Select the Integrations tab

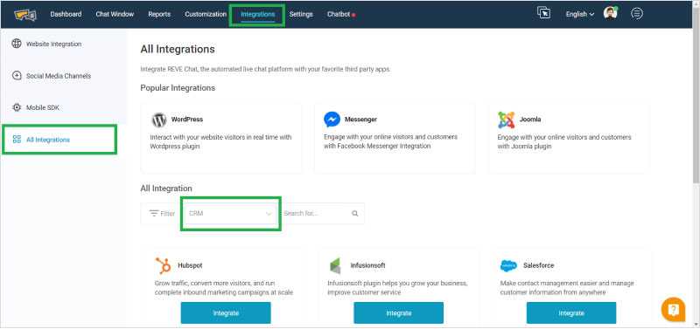pos(257,14)
